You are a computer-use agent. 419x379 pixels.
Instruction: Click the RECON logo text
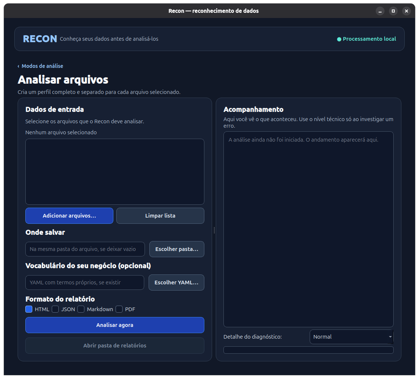[40, 39]
